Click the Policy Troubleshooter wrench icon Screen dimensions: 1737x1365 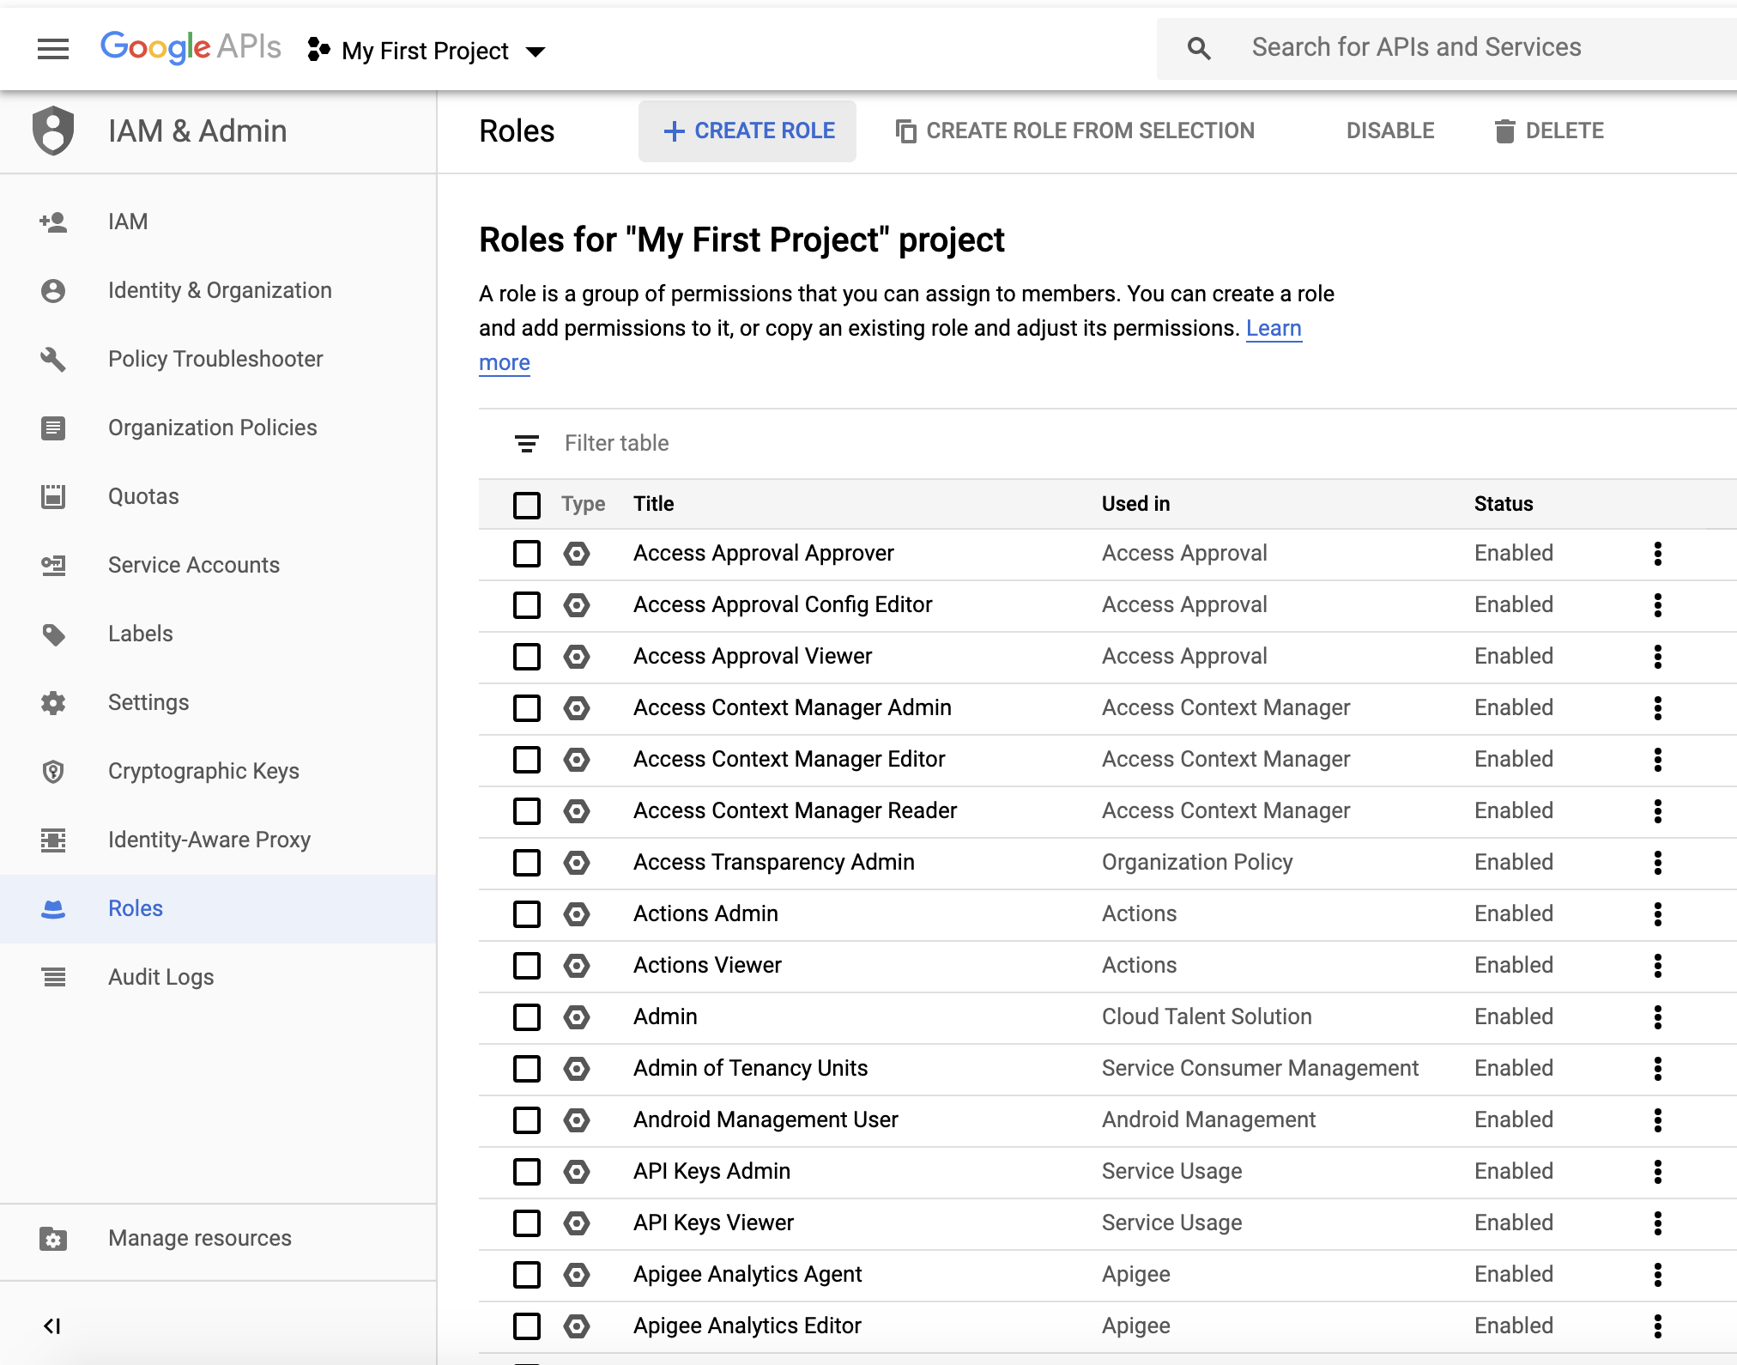coord(53,360)
